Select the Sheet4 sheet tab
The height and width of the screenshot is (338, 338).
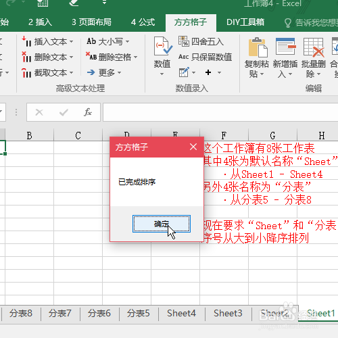coord(181,313)
